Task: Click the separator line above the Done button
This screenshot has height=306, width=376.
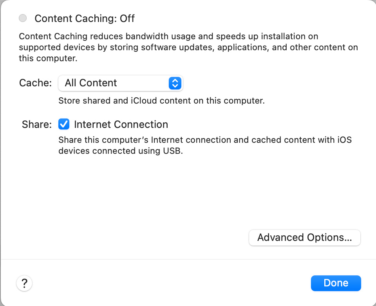Action: tap(188, 259)
